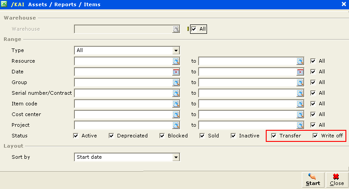Screen dimensions: 349x189
Task: Click the Project from input field
Action: point(124,125)
